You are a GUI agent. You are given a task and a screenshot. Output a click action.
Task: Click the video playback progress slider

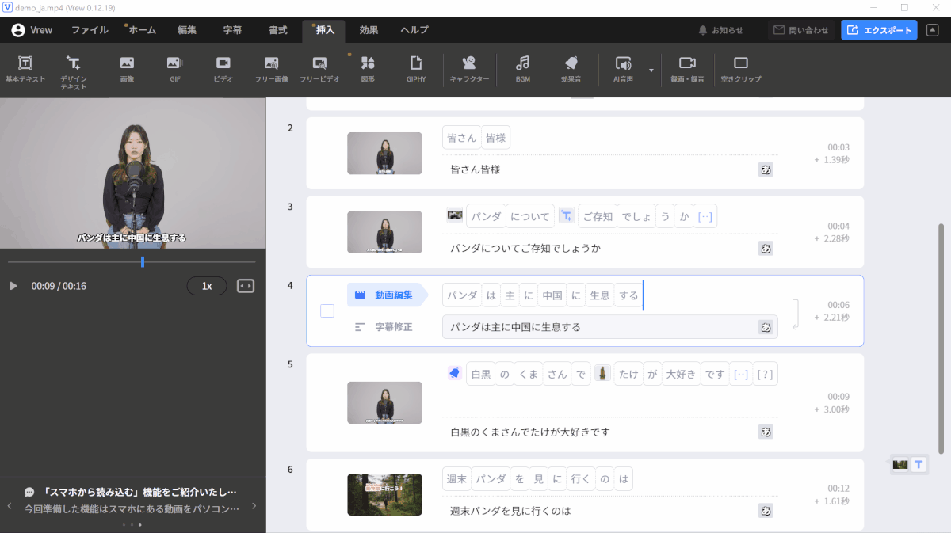pos(143,261)
